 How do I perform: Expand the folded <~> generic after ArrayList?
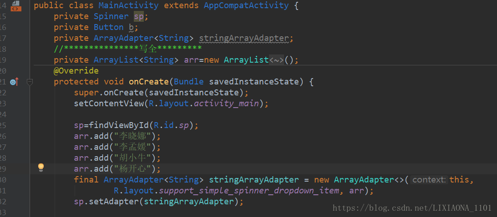click(276, 60)
